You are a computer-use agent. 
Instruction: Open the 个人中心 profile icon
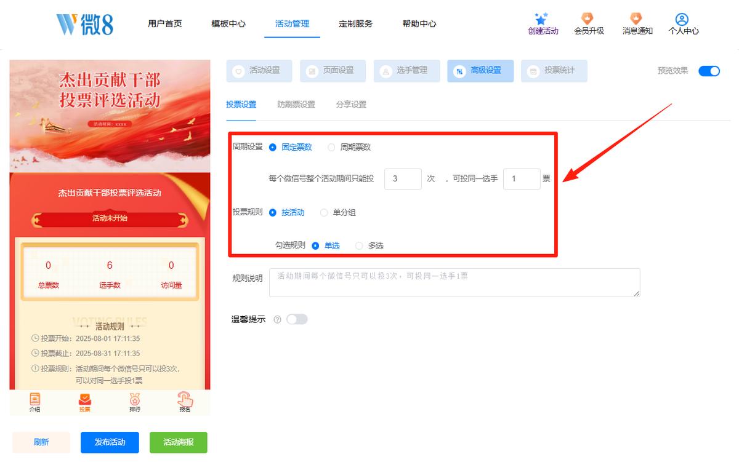tap(682, 19)
